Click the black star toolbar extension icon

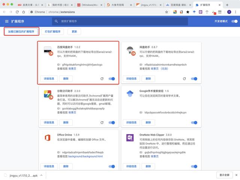click(x=187, y=12)
